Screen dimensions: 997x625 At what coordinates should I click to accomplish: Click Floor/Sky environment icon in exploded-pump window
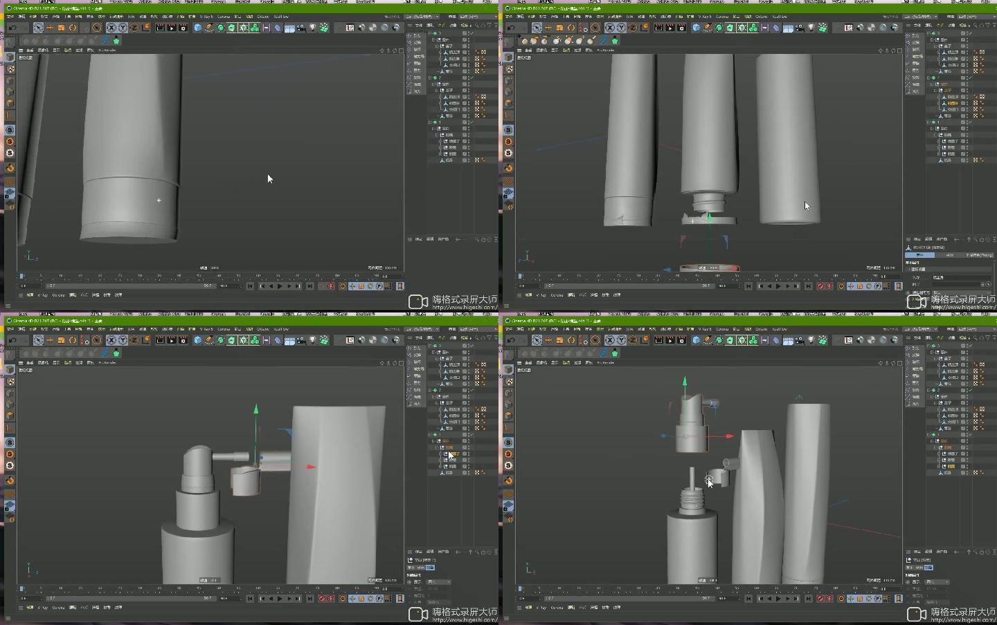788,340
